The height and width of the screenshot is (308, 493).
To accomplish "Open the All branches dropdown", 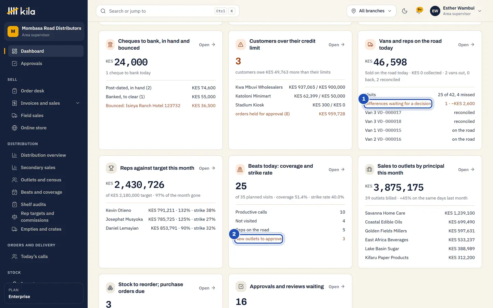I will (x=371, y=11).
